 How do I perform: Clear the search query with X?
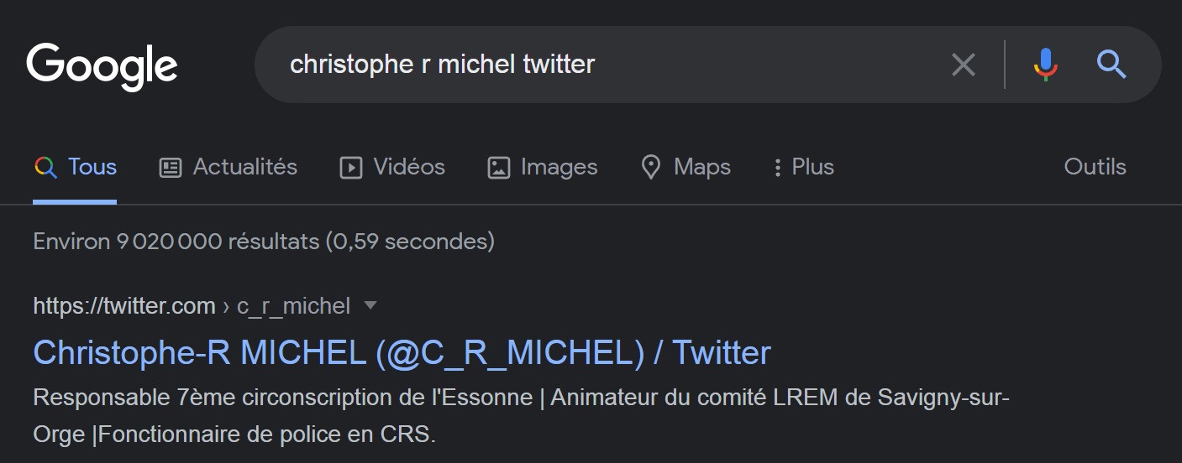point(963,65)
